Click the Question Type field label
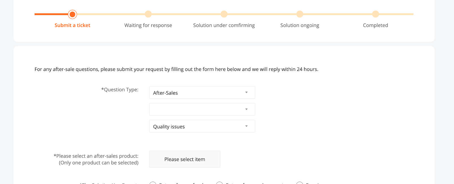 pos(120,90)
